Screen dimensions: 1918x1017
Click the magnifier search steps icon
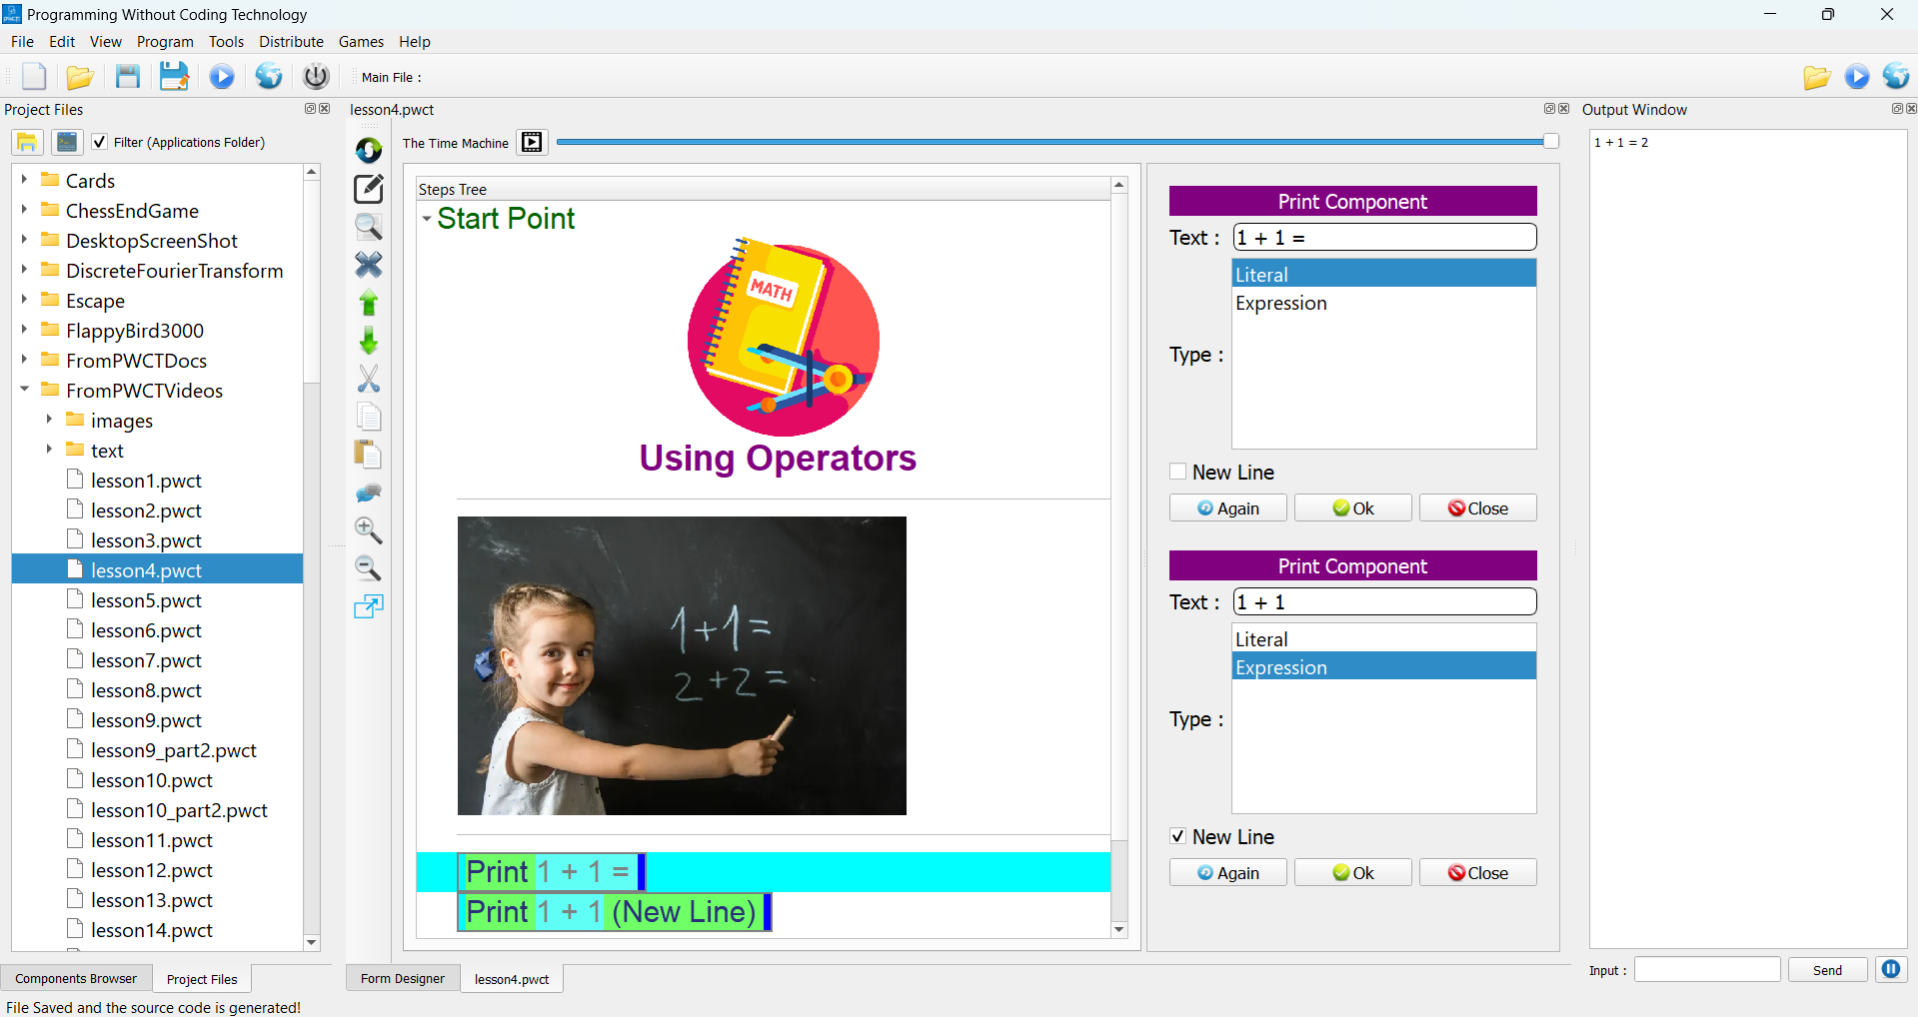[x=369, y=227]
